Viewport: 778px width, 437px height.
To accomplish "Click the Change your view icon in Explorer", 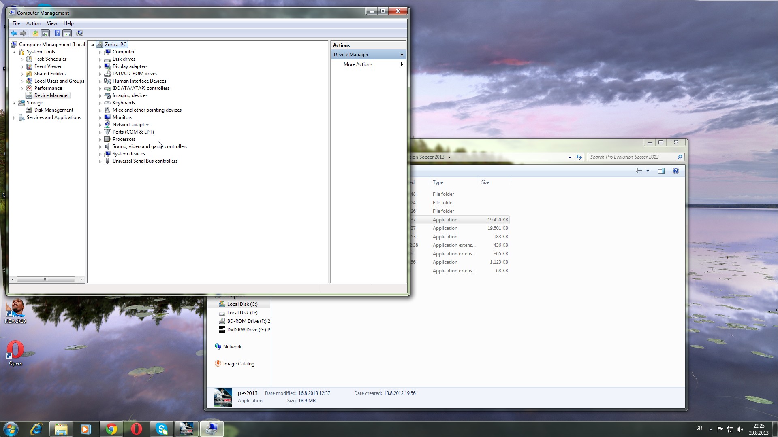I will [x=639, y=171].
